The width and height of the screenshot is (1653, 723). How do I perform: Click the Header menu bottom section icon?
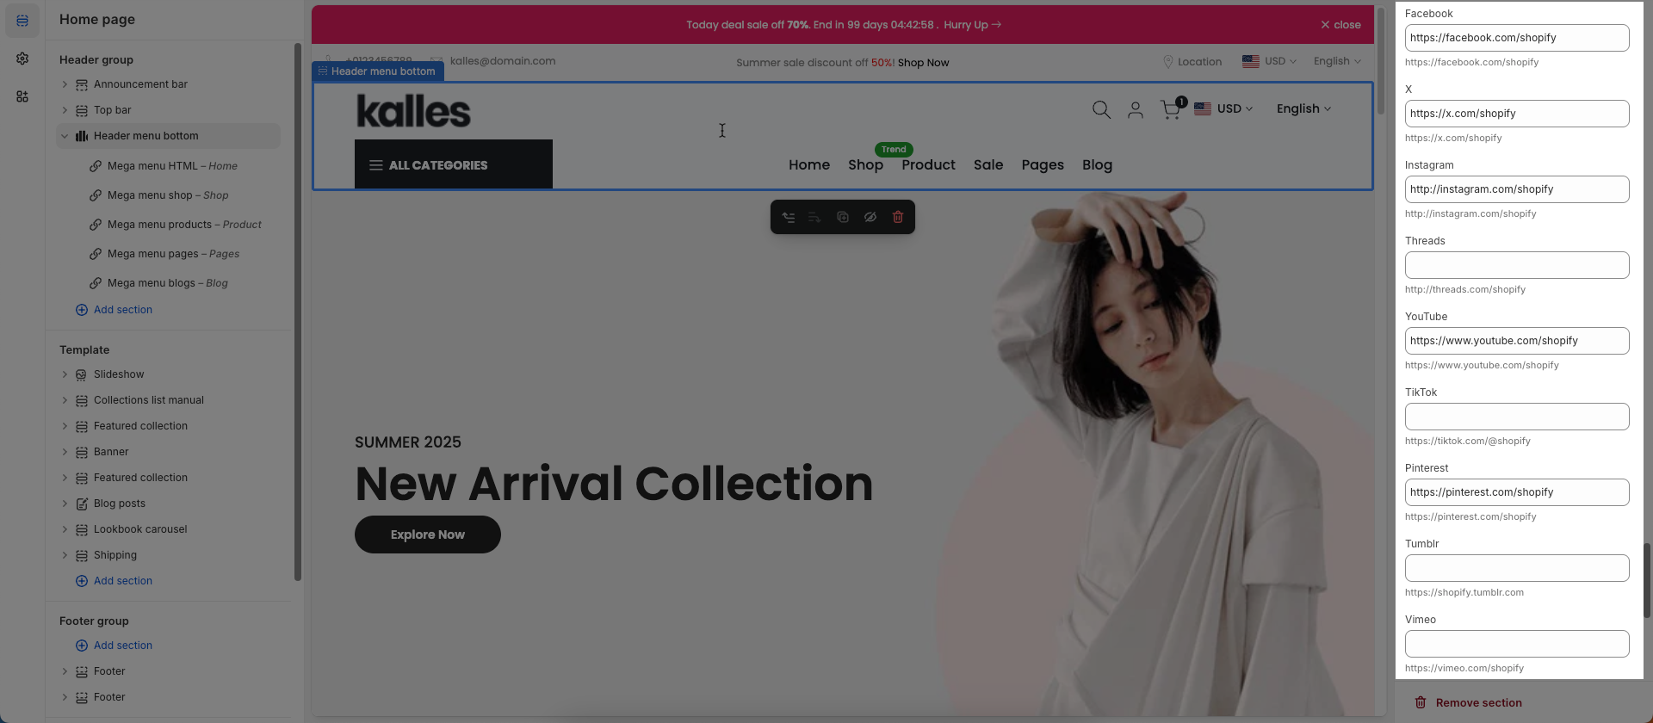point(81,136)
